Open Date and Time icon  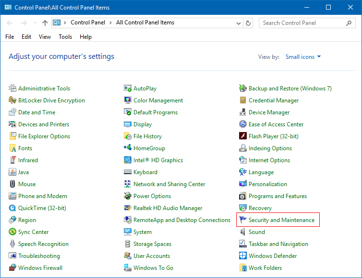tap(12, 112)
